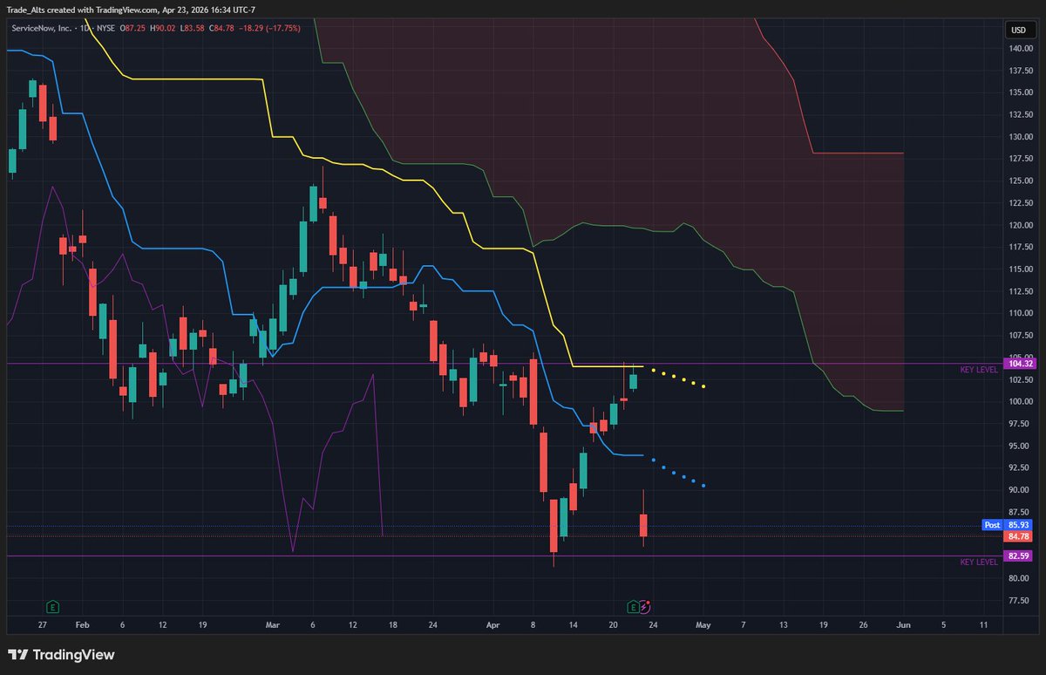
Task: Click the ServiceNow, Inc. symbol title
Action: [x=44, y=28]
